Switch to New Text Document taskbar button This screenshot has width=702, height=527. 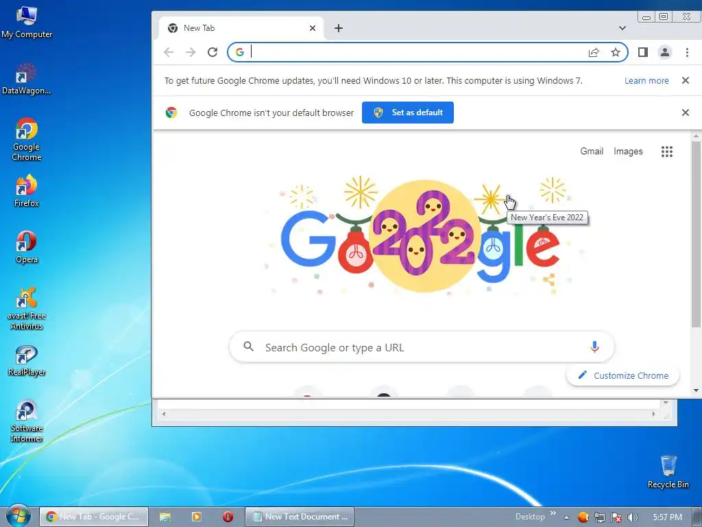300,517
